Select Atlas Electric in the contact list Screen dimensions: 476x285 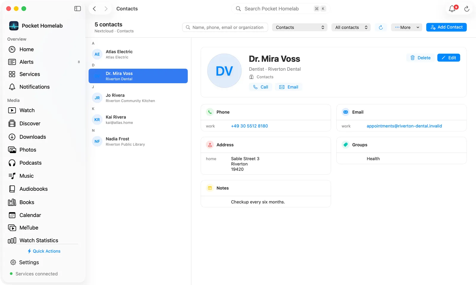click(138, 54)
